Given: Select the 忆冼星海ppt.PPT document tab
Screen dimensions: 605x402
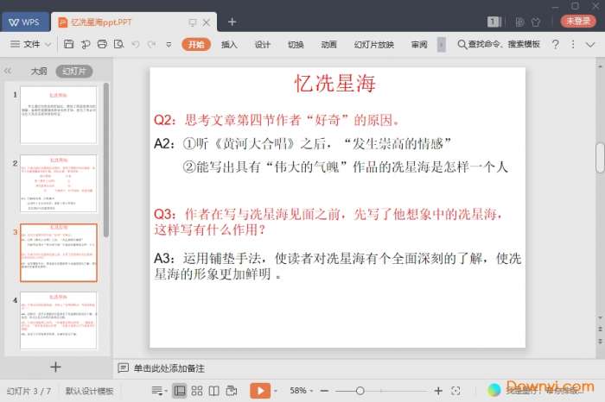Looking at the screenshot, I should coord(101,22).
